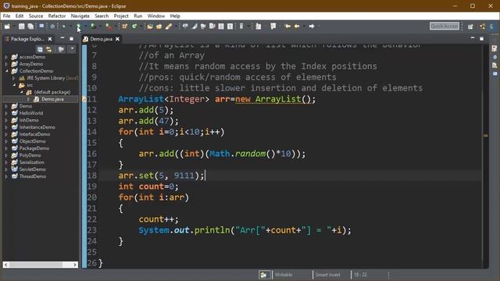500x281 pixels.
Task: Click the Open Task folder icon
Action: (x=159, y=27)
